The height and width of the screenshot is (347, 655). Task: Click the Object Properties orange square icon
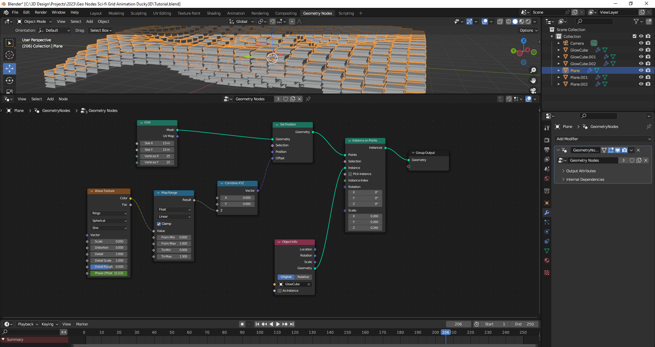click(547, 203)
